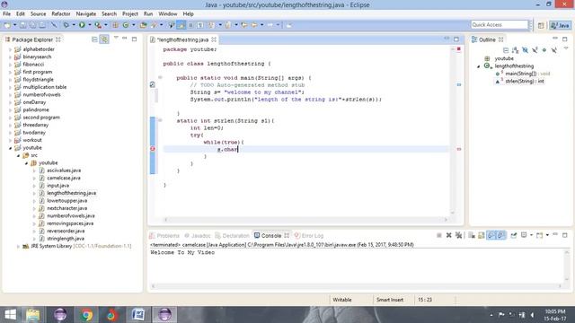Switch to the Javadoc tab

pos(198,235)
